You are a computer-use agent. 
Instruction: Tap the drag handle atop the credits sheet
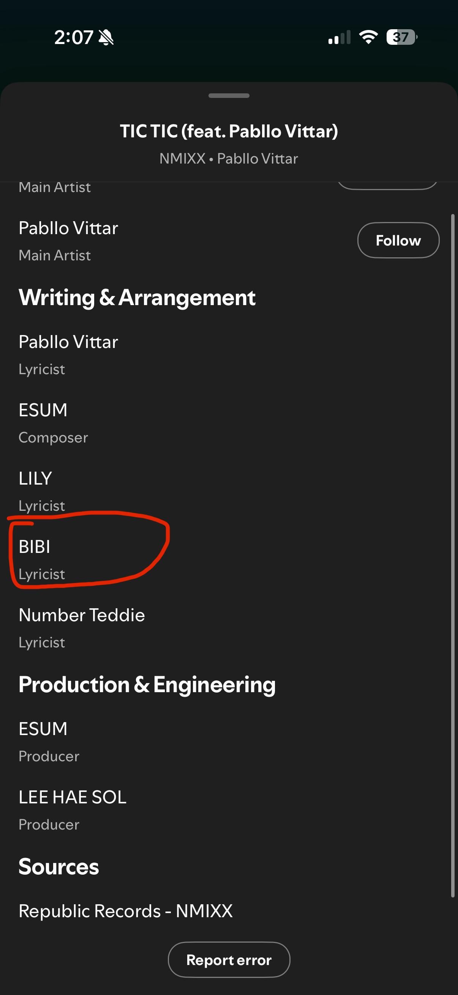[x=229, y=95]
